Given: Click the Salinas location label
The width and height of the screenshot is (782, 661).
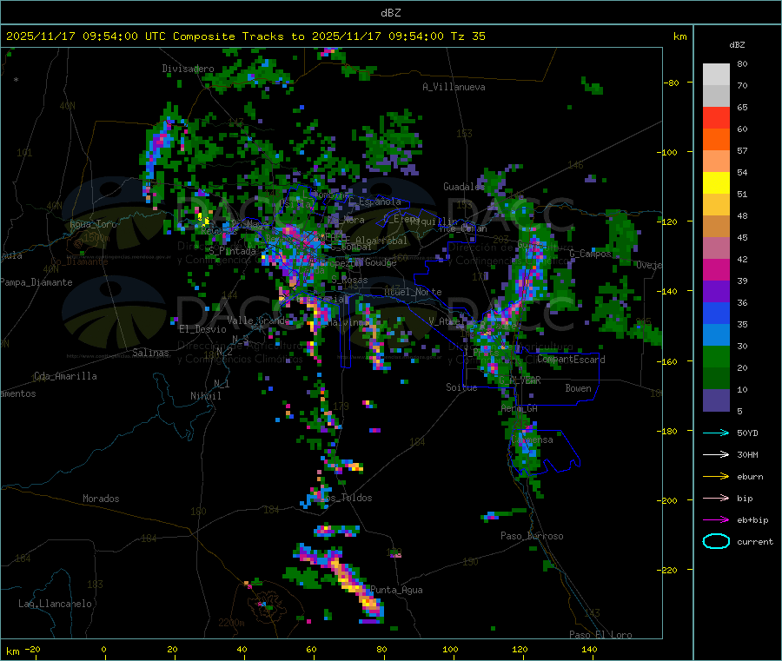Looking at the screenshot, I should tap(150, 353).
